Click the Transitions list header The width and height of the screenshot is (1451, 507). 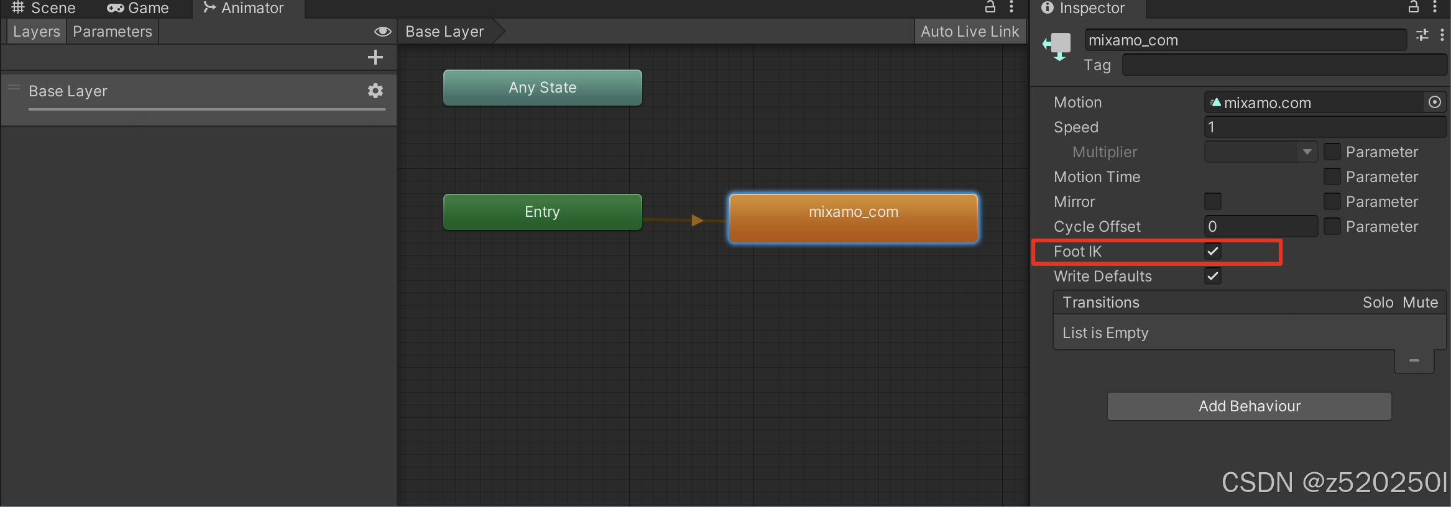pyautogui.click(x=1250, y=303)
